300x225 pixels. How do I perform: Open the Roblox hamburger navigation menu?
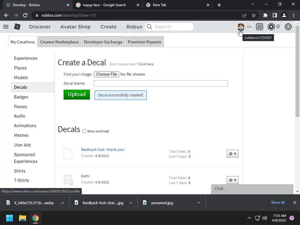(6, 27)
